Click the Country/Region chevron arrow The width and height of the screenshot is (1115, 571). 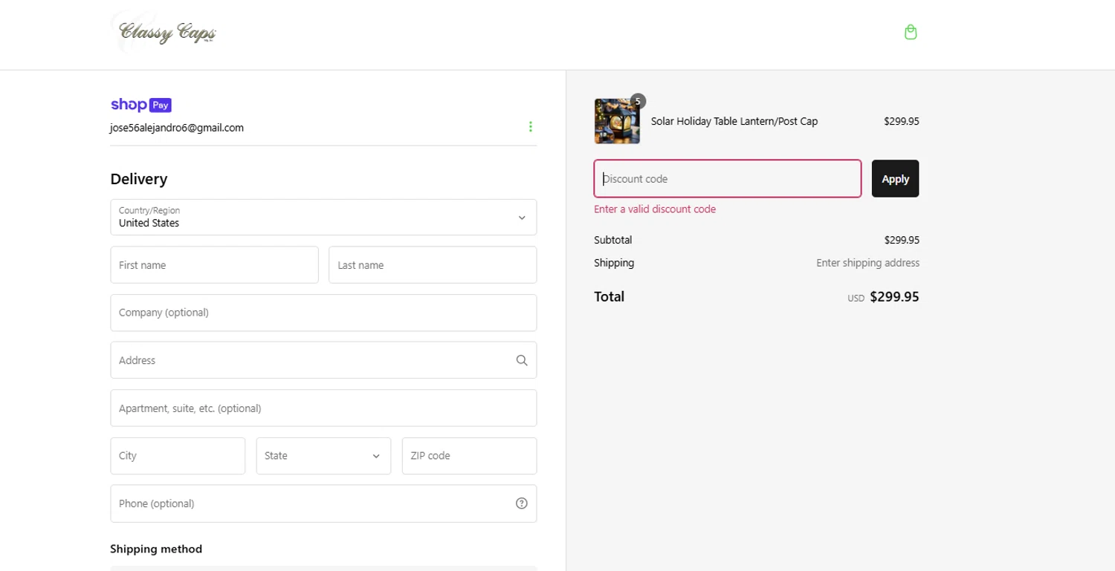(522, 218)
